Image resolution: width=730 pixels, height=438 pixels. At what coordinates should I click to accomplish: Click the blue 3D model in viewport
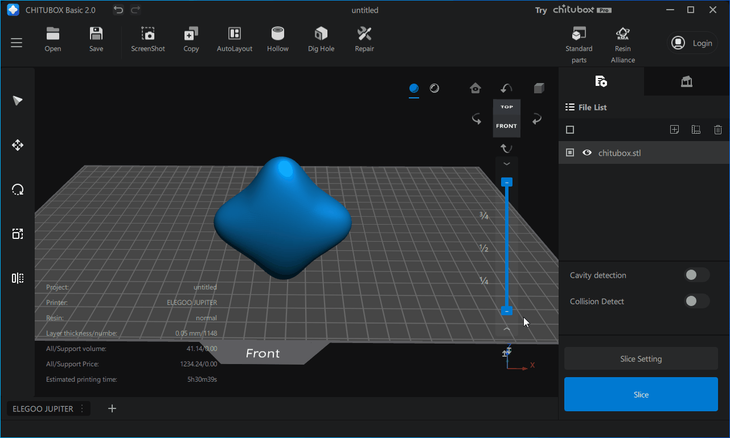pyautogui.click(x=282, y=218)
